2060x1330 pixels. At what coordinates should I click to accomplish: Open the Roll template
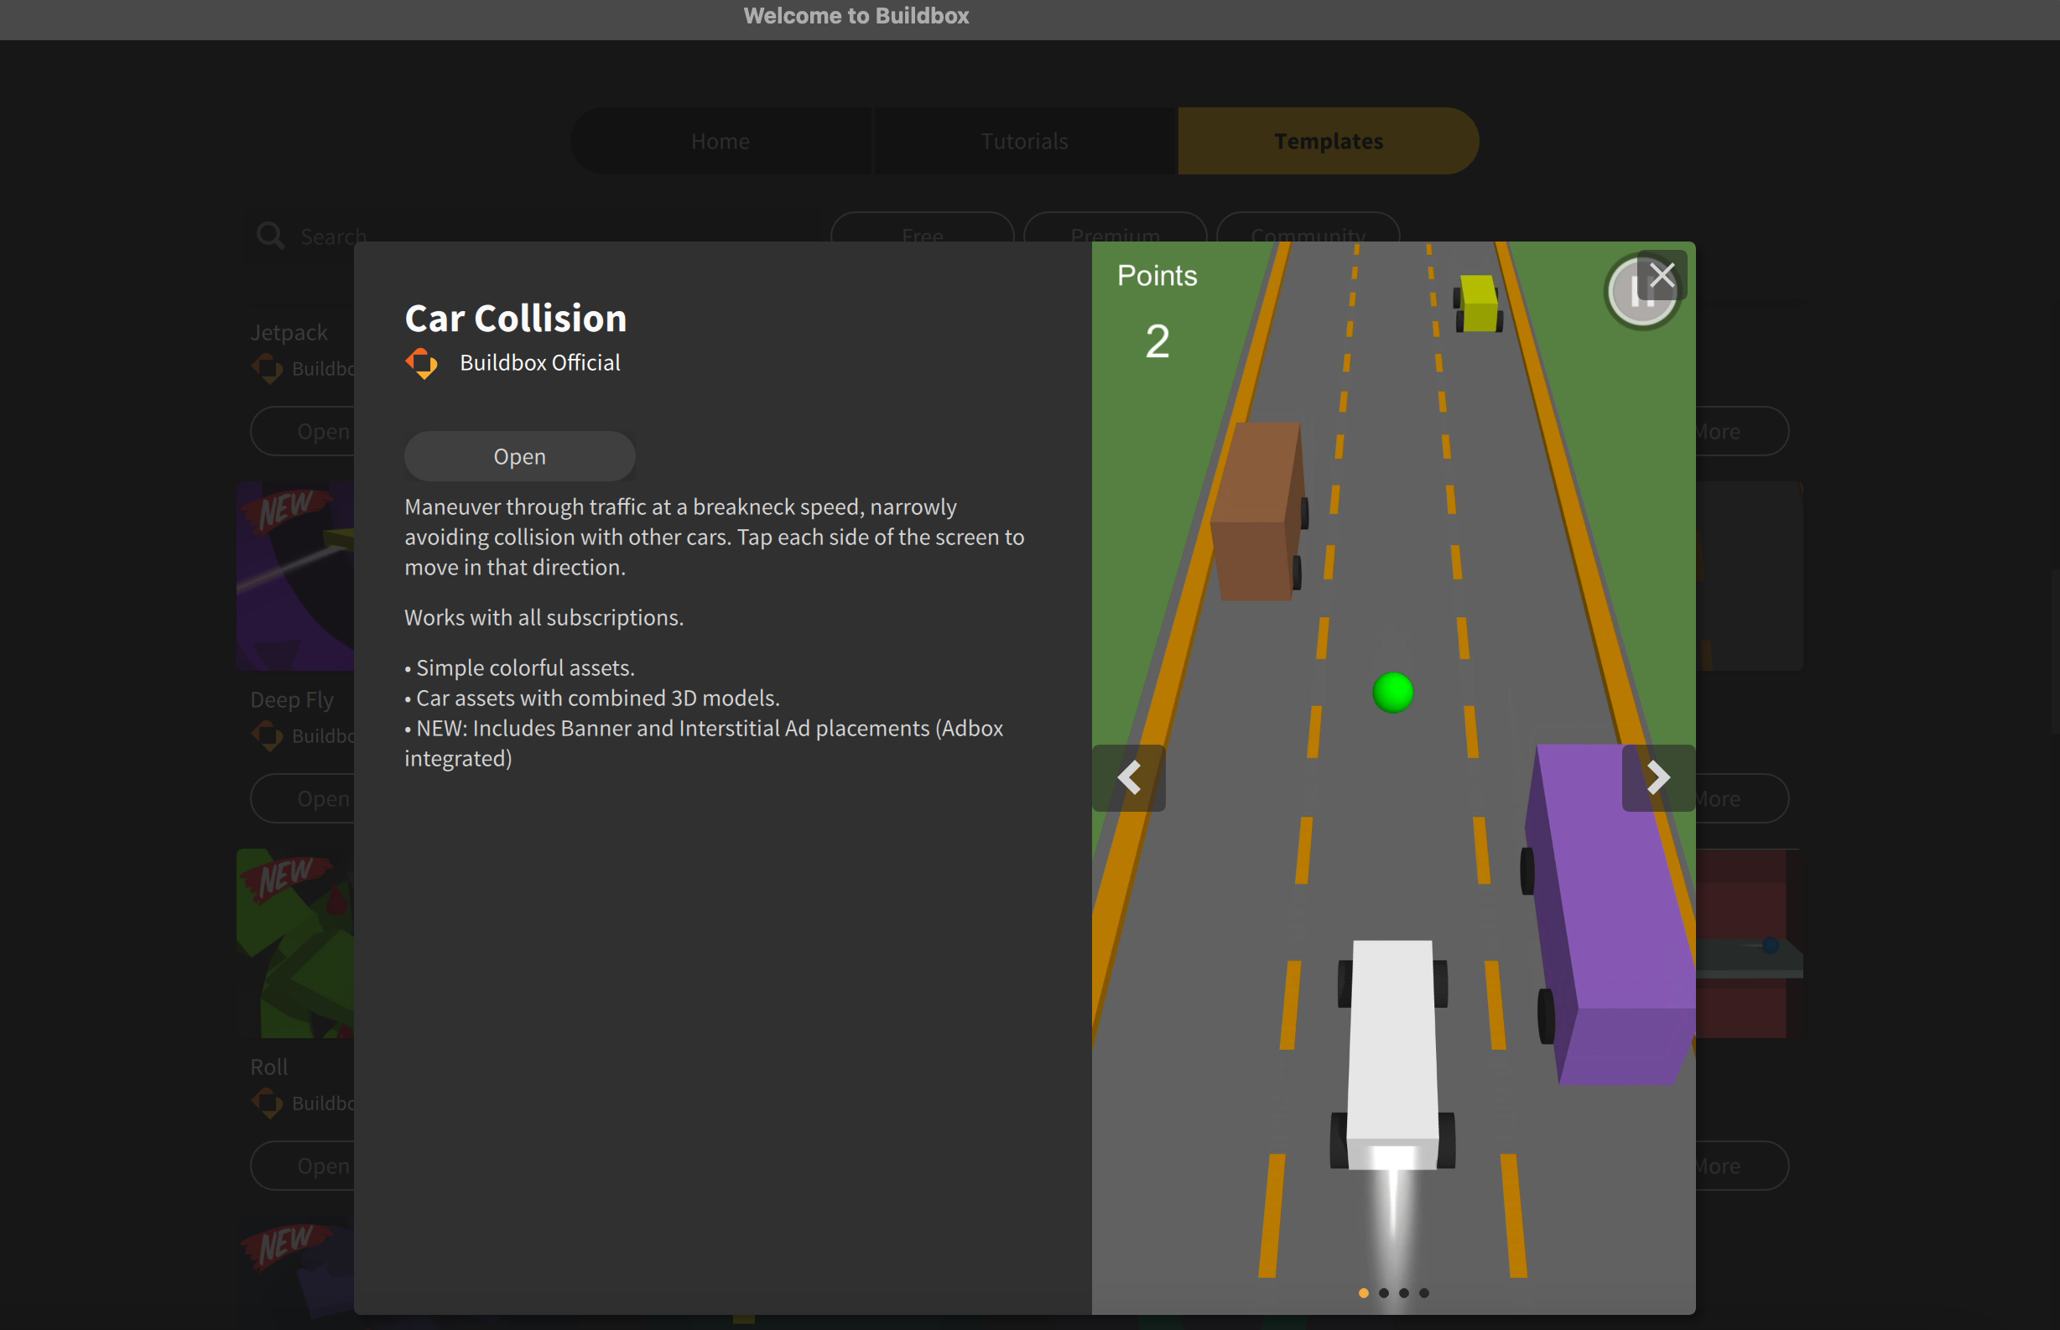click(302, 1165)
